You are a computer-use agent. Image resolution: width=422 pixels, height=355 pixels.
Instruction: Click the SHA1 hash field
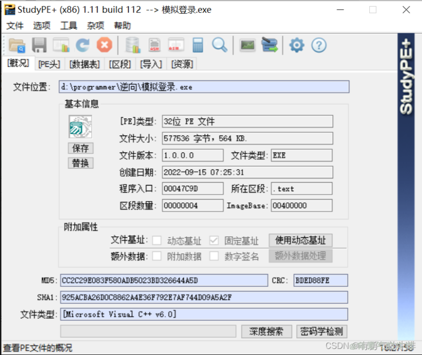click(204, 297)
